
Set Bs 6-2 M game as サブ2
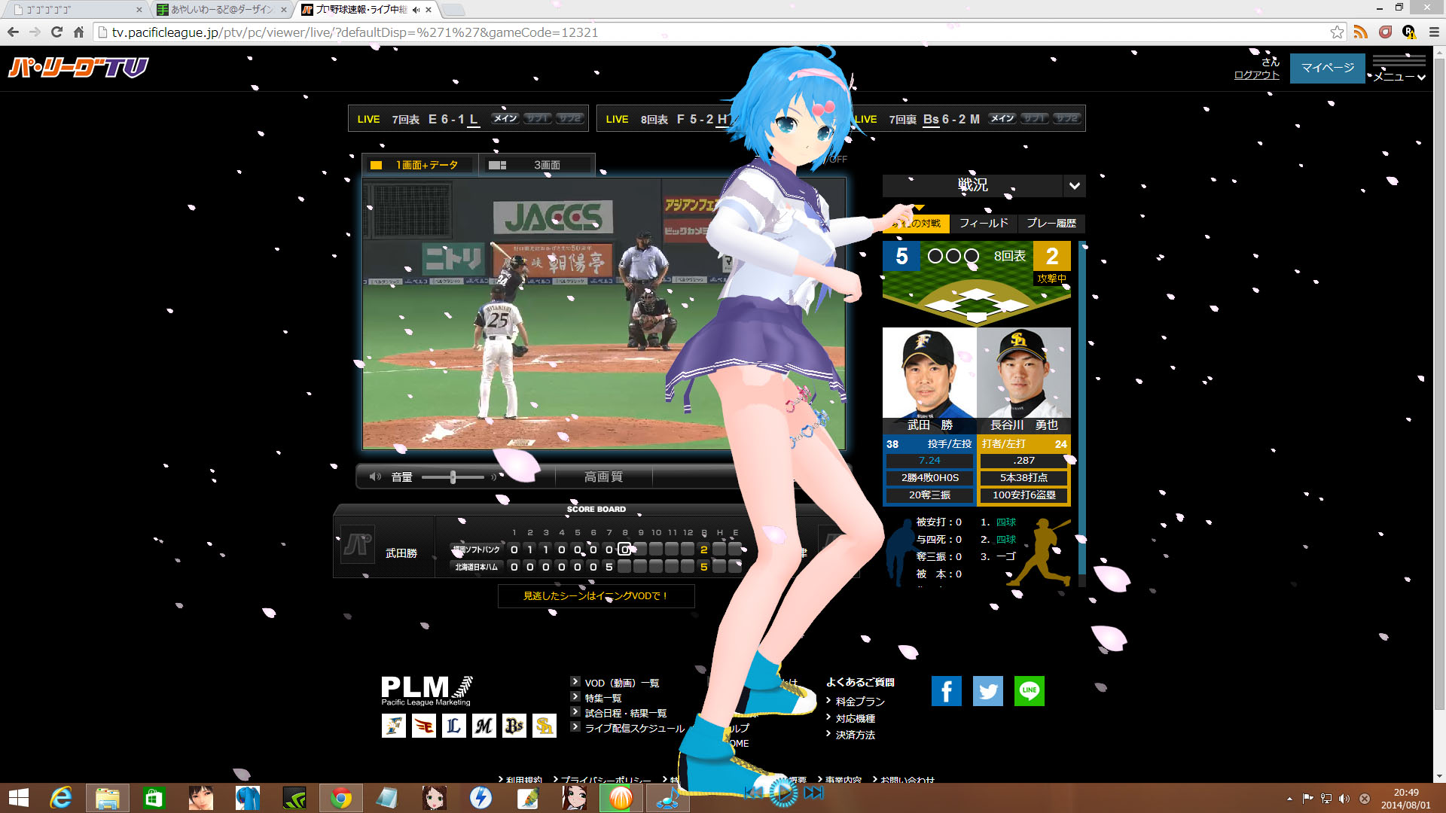pos(1067,118)
